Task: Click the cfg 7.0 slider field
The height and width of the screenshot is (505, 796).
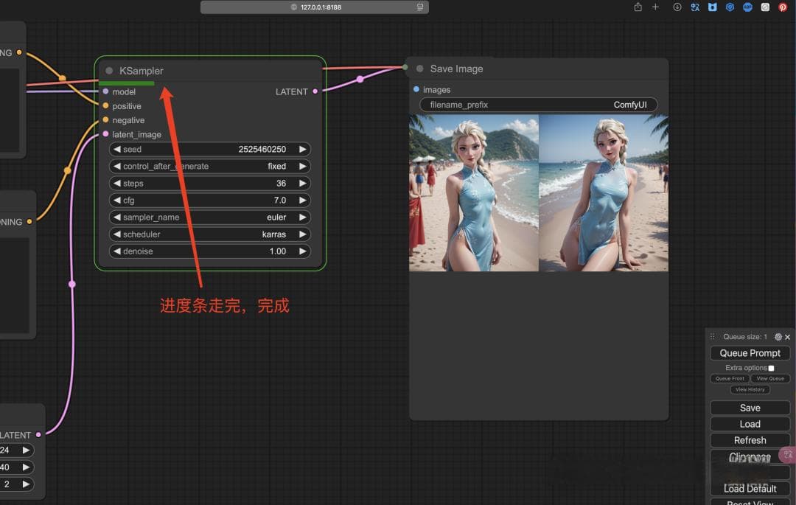Action: [x=209, y=200]
